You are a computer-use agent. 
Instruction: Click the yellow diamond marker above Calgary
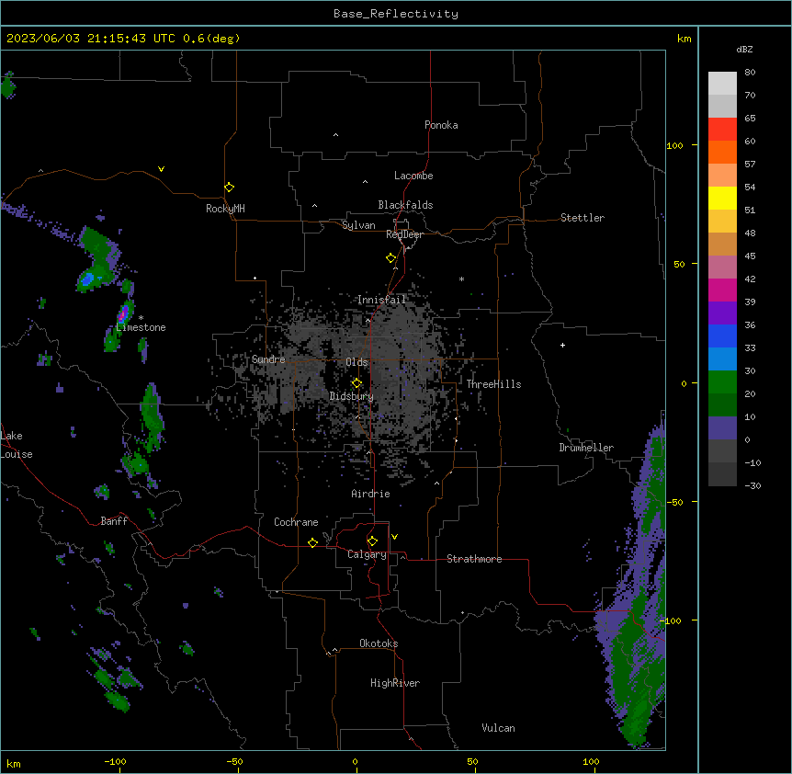point(373,541)
